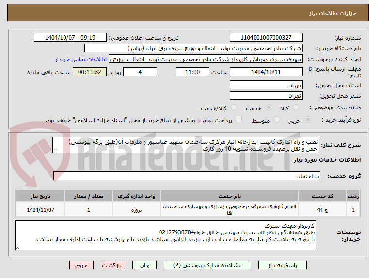Viewport: 369px width, 278px height.
Task: Click the بازگشت back button
Action: click(112, 265)
